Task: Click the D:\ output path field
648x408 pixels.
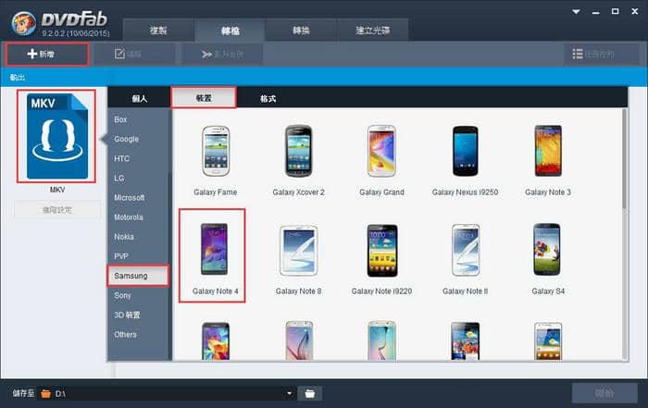Action: [x=166, y=393]
